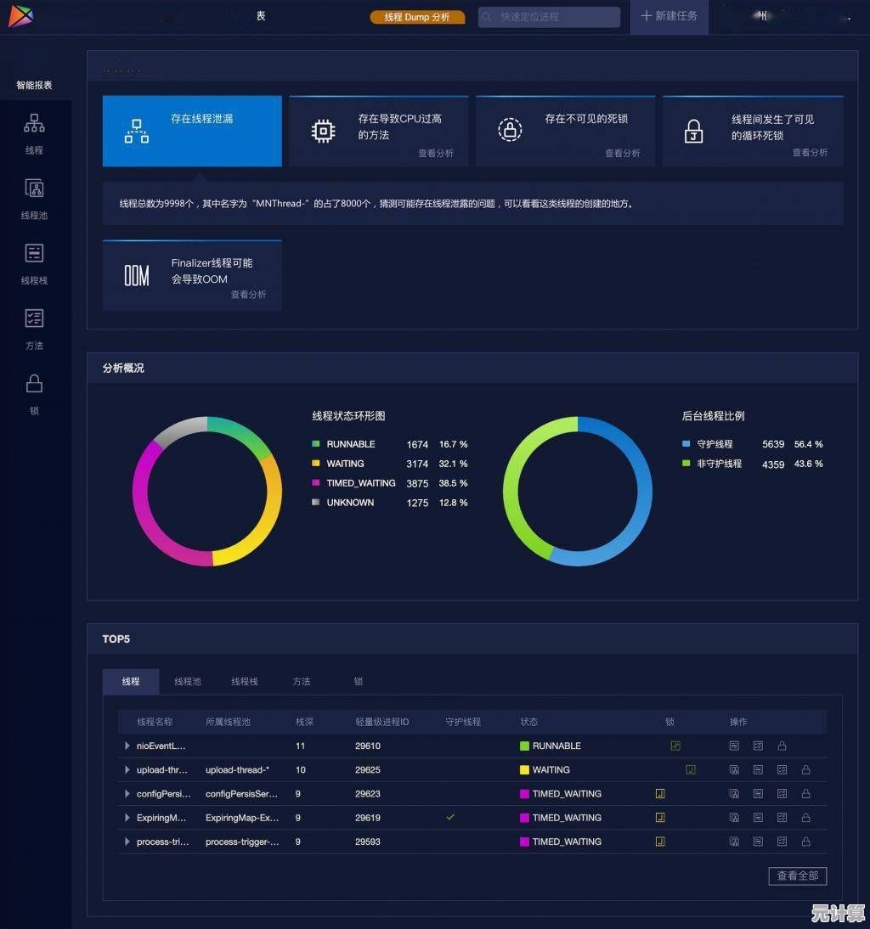Open the 线程栈 (thread stack) sidebar icon
Viewport: 870px width, 929px height.
[x=34, y=253]
